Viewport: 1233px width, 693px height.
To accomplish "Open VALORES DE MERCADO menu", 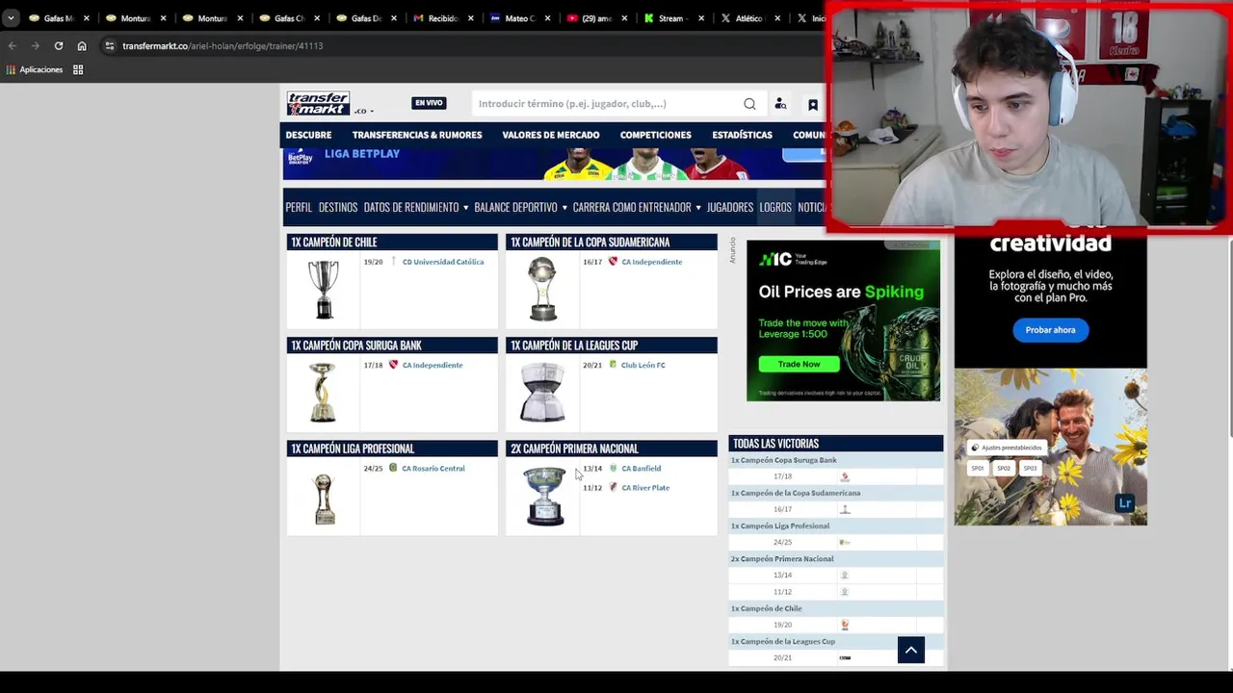I will 551,135.
